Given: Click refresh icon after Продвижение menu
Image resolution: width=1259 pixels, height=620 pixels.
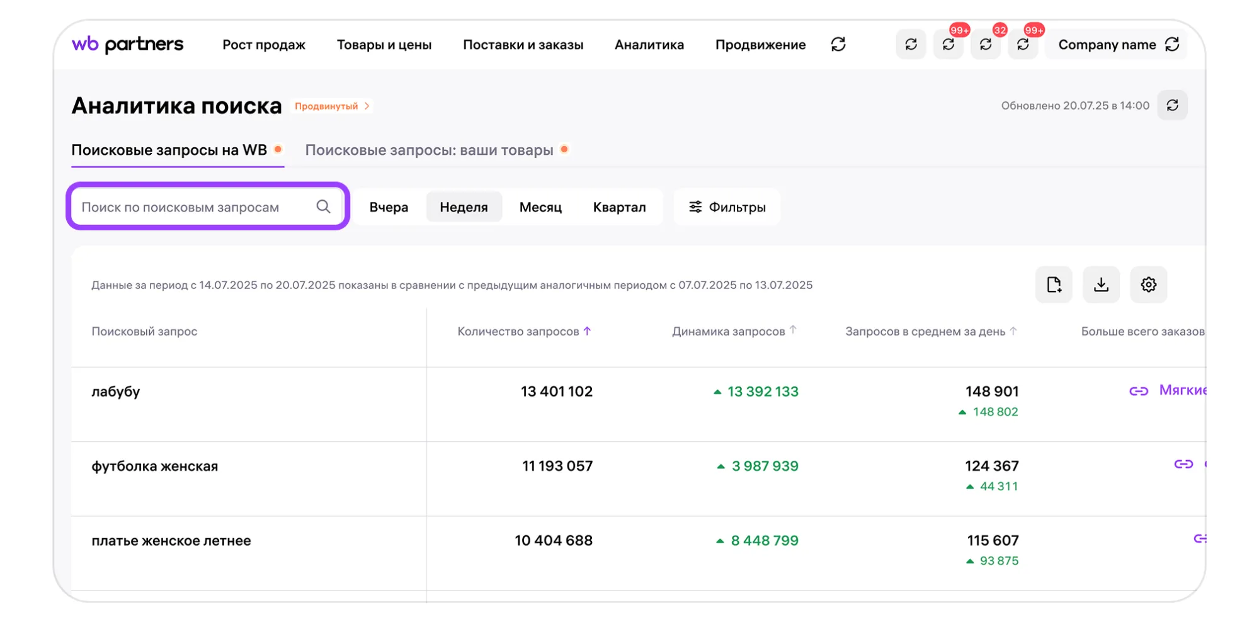Looking at the screenshot, I should click(x=838, y=45).
